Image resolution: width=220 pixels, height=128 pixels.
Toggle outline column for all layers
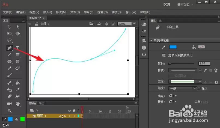(x=78, y=111)
